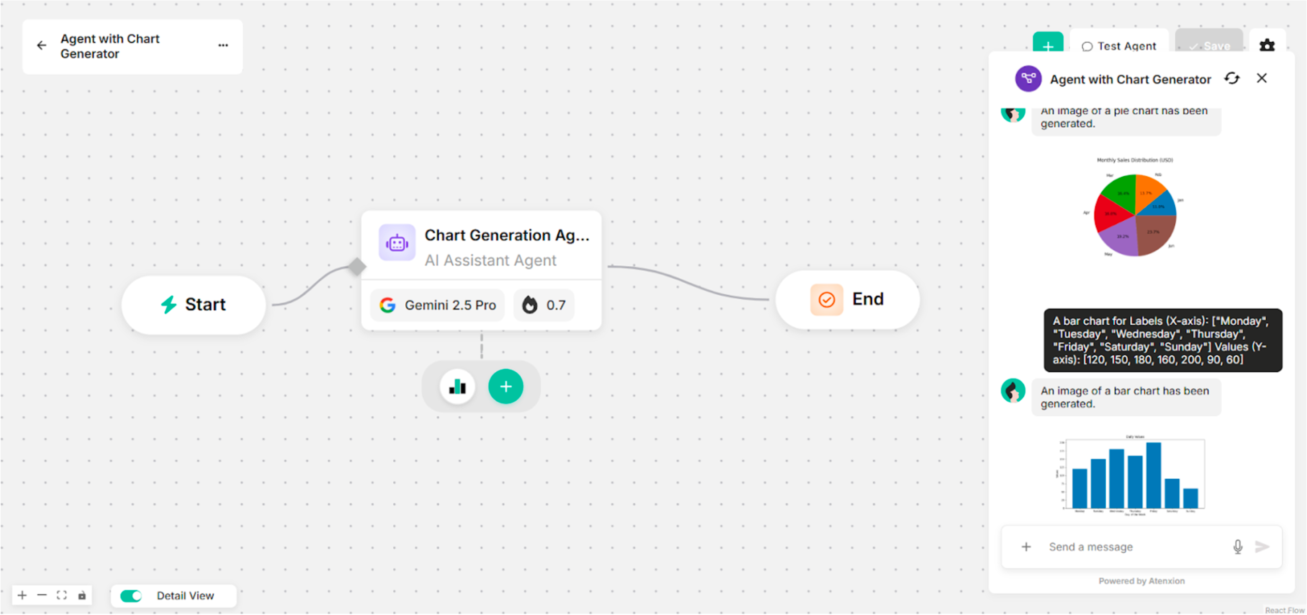Zoom in on the workflow canvas
Screen dimensions: 1307x615
pyautogui.click(x=22, y=595)
